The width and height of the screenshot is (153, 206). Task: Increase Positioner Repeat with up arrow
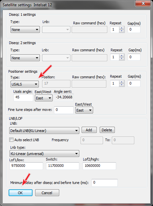click(122, 82)
